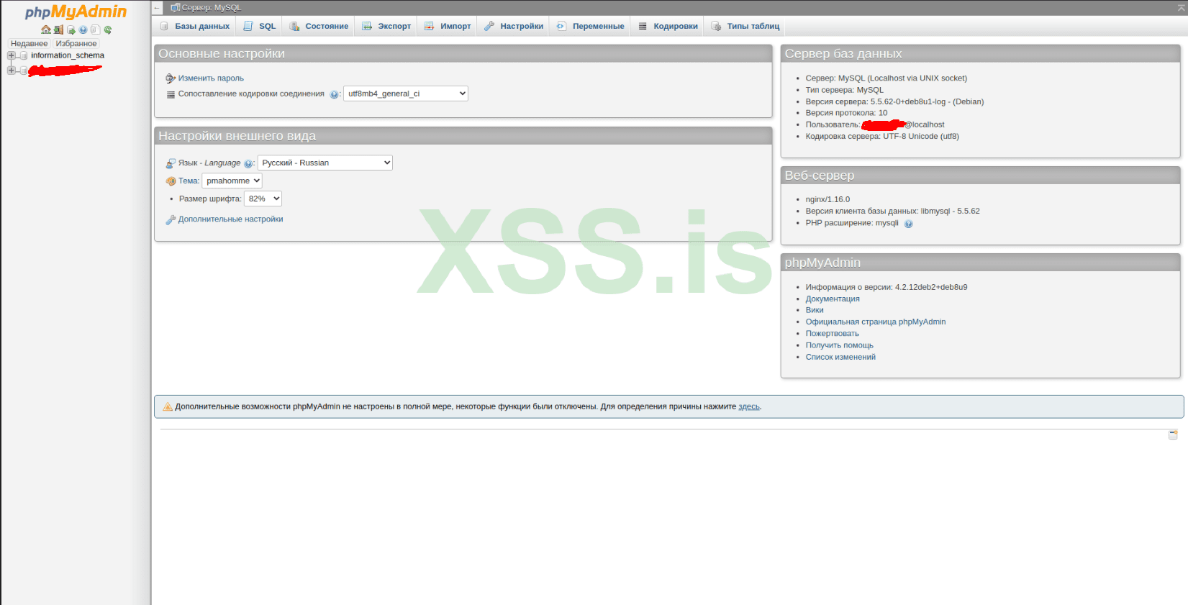The image size is (1188, 605).
Task: Open the query window icon
Action: pyautogui.click(x=71, y=29)
